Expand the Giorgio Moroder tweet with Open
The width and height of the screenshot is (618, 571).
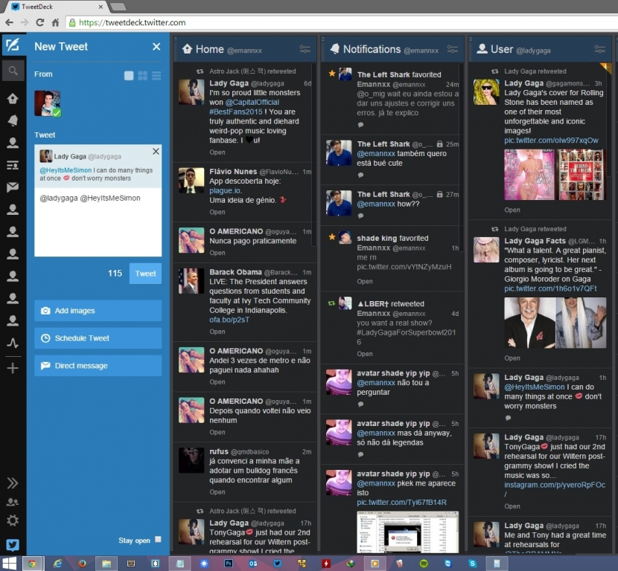[x=512, y=358]
